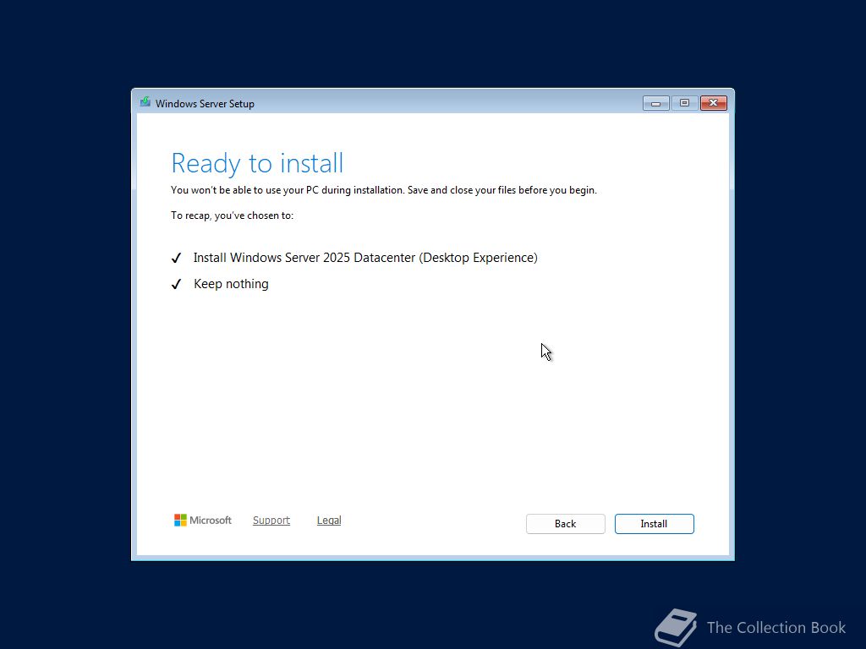Close the Windows Server Setup window

(714, 103)
